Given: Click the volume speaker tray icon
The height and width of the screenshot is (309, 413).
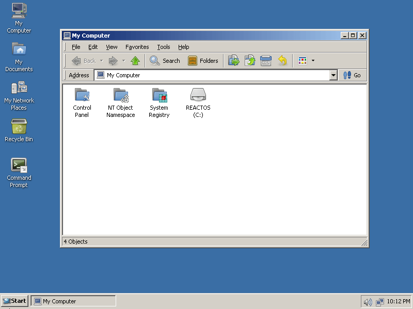Looking at the screenshot, I should [368, 302].
